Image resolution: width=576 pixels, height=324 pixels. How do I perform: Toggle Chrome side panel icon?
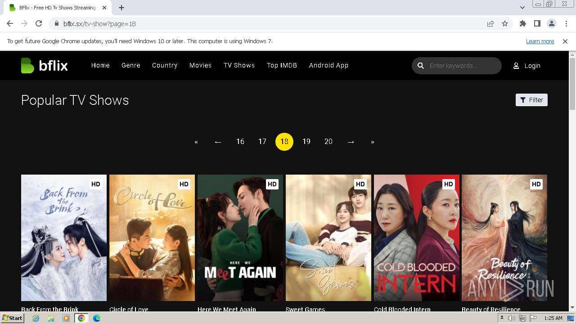(537, 23)
